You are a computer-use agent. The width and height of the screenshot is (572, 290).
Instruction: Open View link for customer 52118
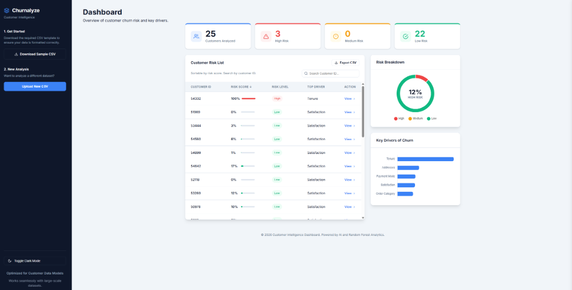pos(350,180)
